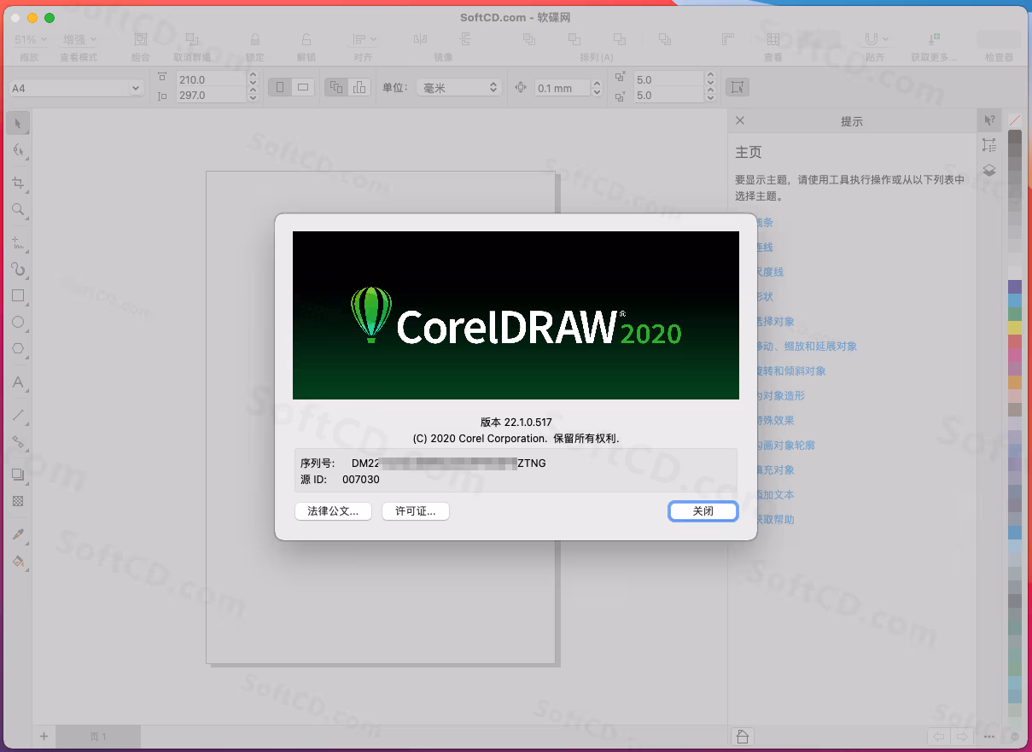Screen dimensions: 1032x752
Task: Select the Zoom magnifier tool
Action: tap(18, 209)
